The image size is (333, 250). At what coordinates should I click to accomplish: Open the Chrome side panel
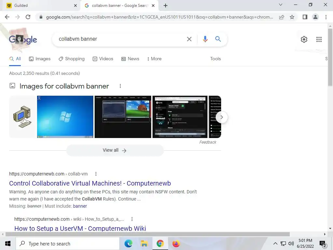(x=305, y=17)
